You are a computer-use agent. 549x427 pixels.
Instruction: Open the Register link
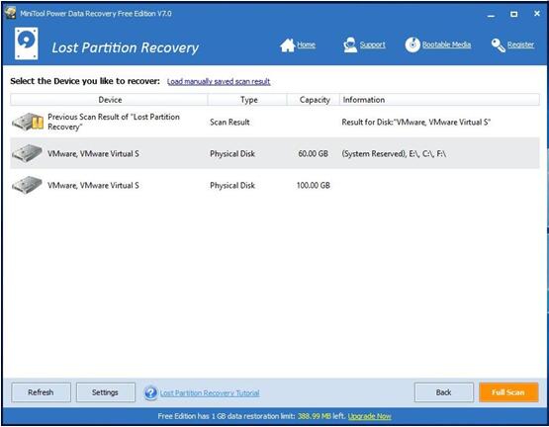point(520,44)
